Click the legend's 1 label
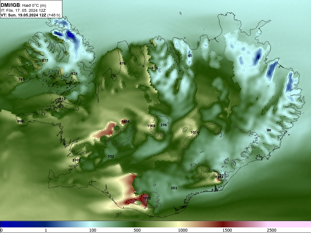The width and height of the screenshot is (311, 233). pos(46,230)
